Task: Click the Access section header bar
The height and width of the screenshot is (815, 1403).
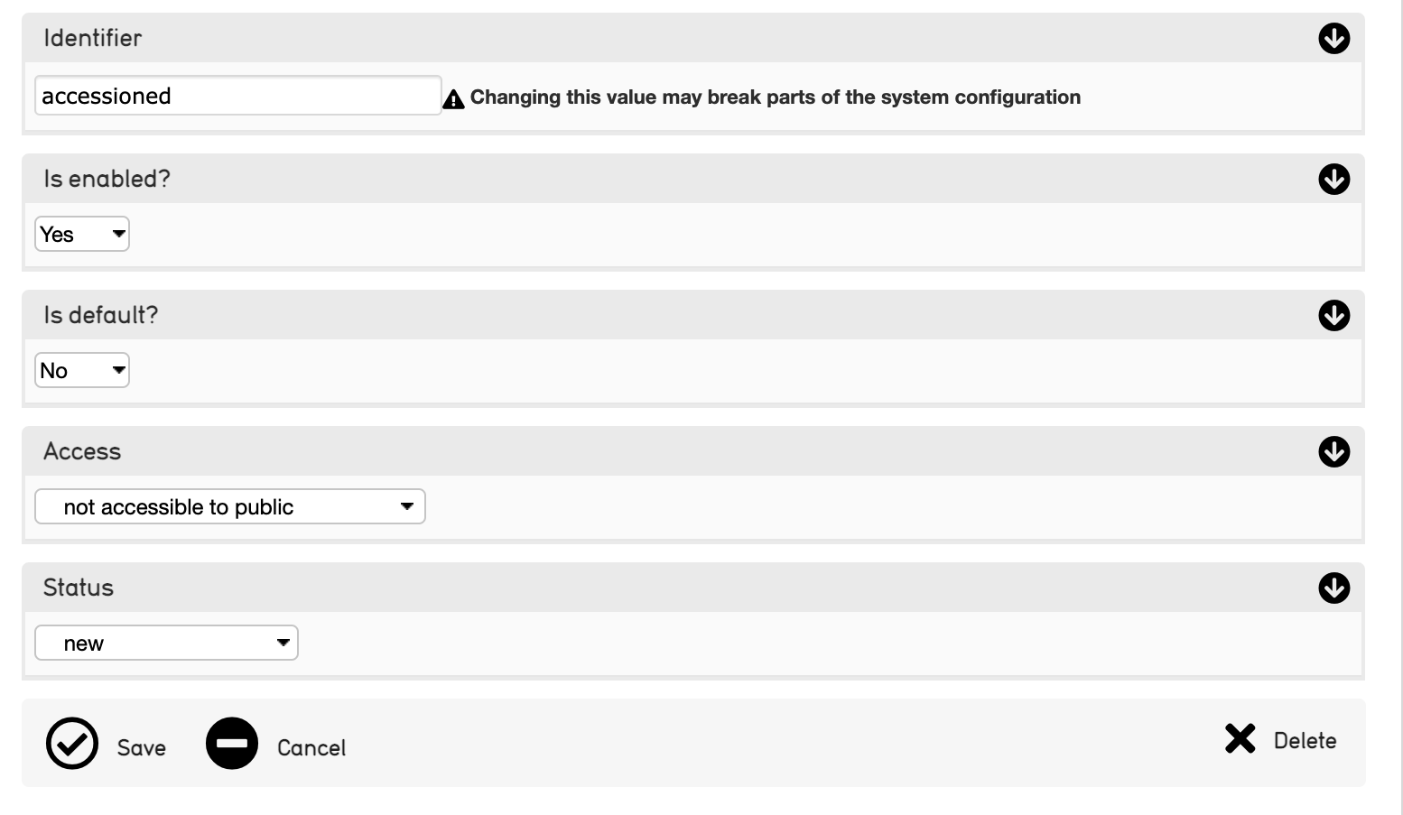Action: tap(632, 451)
